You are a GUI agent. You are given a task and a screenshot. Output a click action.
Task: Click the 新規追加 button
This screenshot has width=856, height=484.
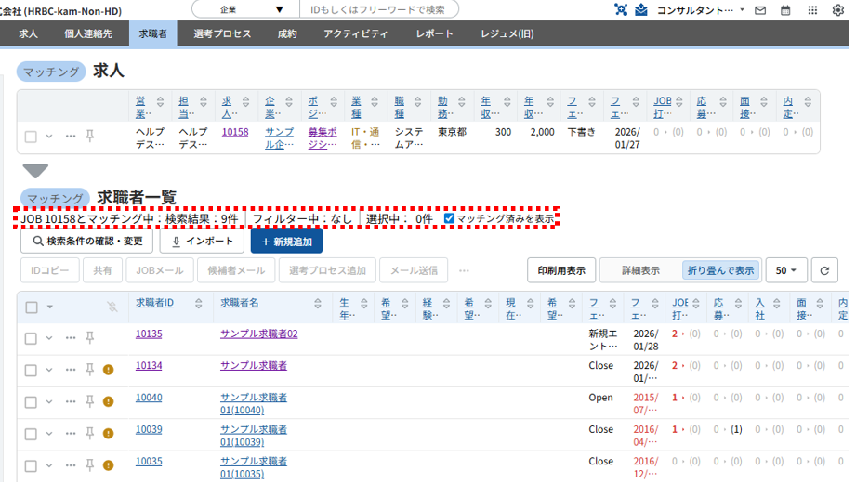point(286,241)
